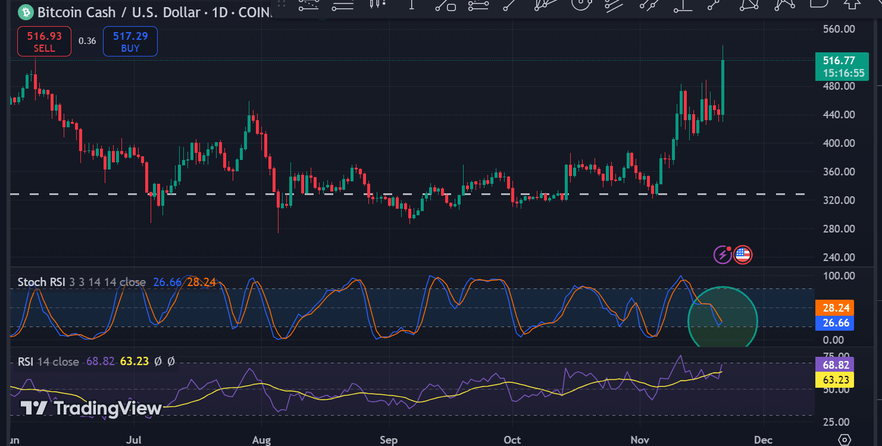Viewport: 882px width, 446px height.
Task: Click the Dec label on time axis
Action: click(763, 440)
